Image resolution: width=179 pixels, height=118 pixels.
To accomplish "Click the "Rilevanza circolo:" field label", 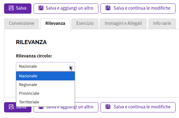I will (x=34, y=56).
